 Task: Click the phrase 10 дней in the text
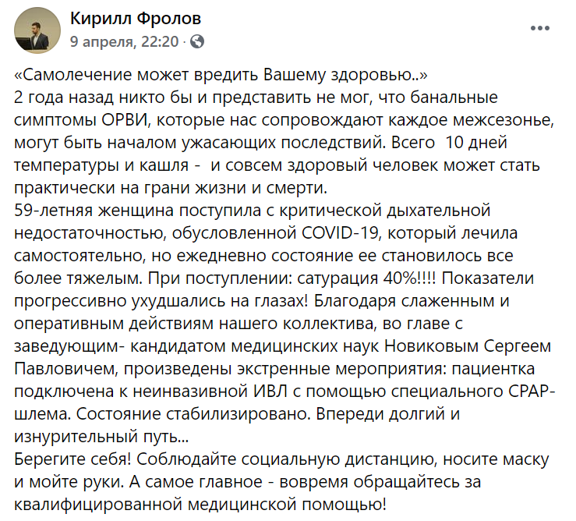476,143
